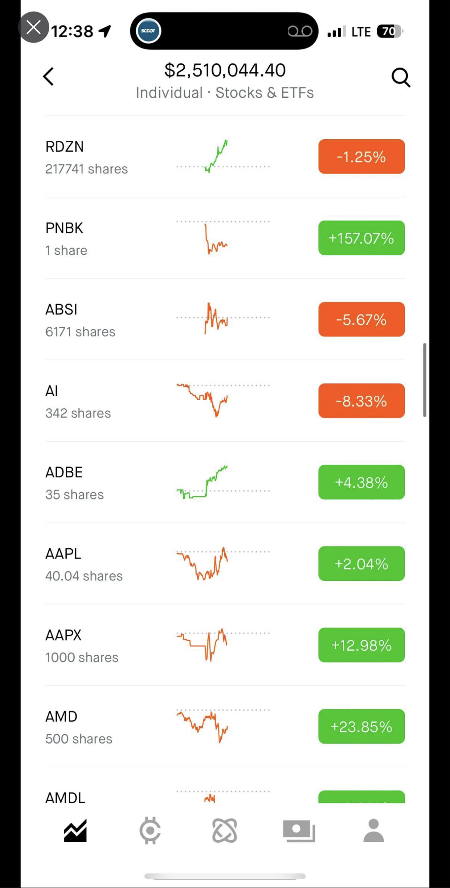Open the account profile tab

(x=374, y=831)
